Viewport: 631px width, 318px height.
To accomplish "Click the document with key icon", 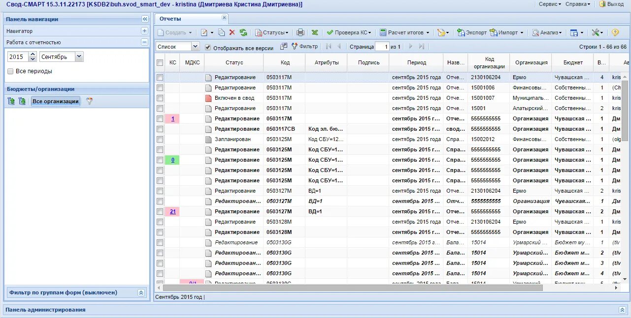I will (441, 32).
